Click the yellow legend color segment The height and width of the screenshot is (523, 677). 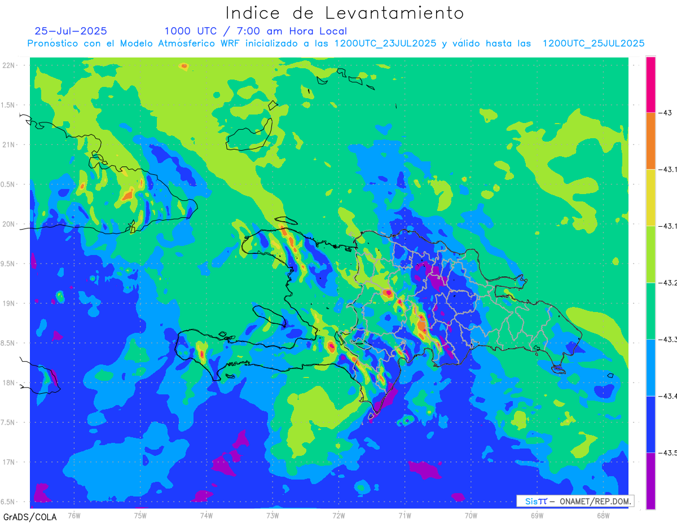650,197
